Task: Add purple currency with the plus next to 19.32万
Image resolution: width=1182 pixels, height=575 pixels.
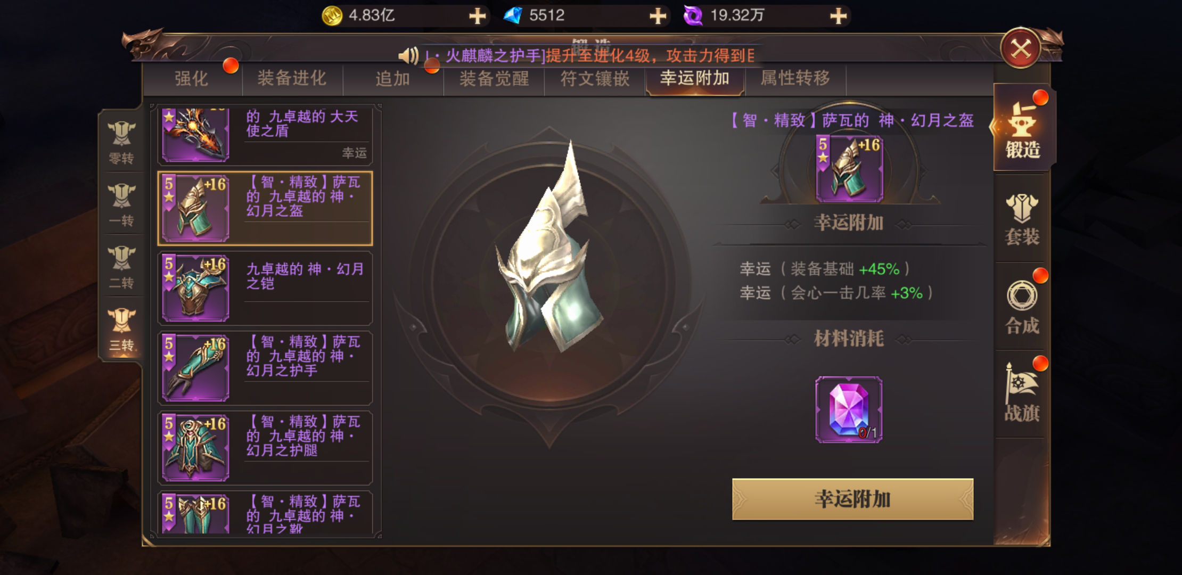Action: tap(839, 16)
